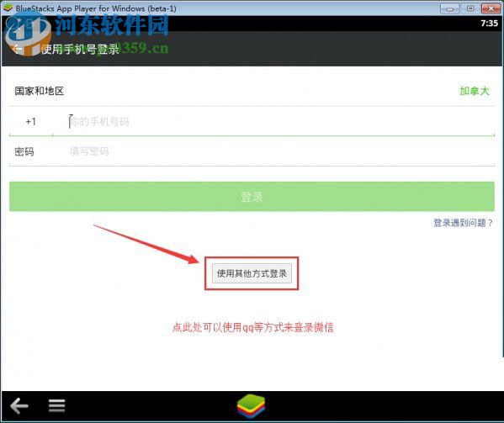The height and width of the screenshot is (423, 504).
Task: Open the hamburger menu in bottom bar
Action: point(57,405)
